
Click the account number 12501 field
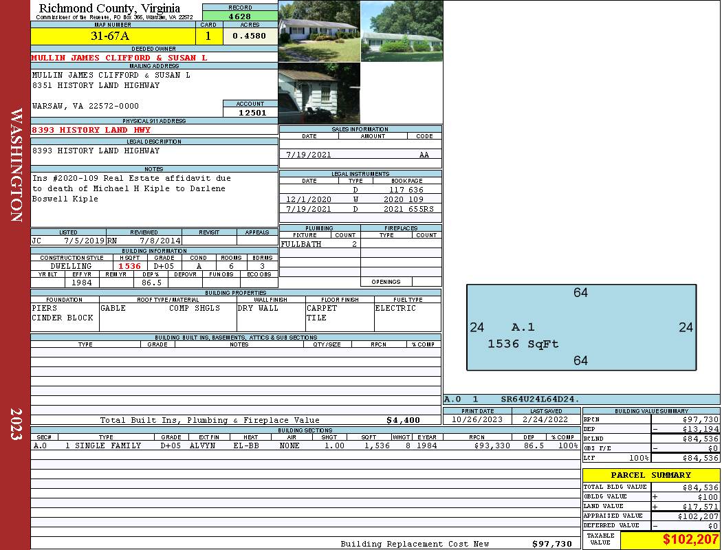pos(250,113)
